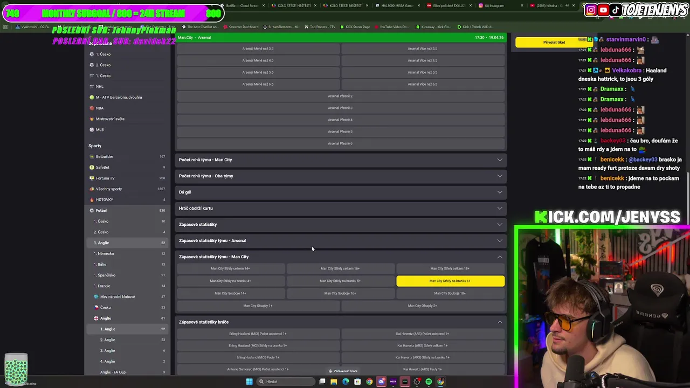
Task: Open the YouTube overlay icon
Action: (x=603, y=10)
